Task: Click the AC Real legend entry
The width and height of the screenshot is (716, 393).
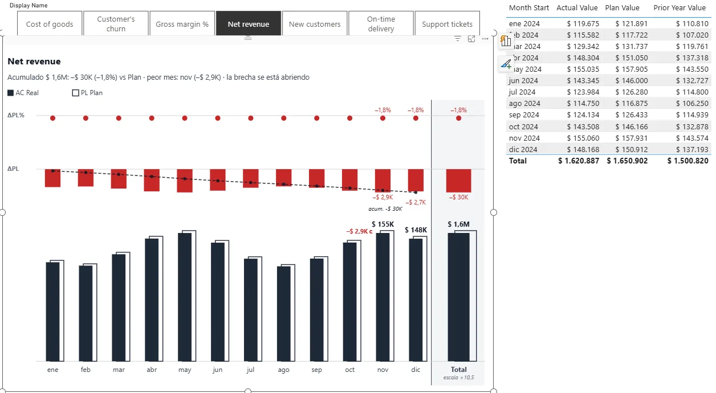Action: click(x=23, y=93)
